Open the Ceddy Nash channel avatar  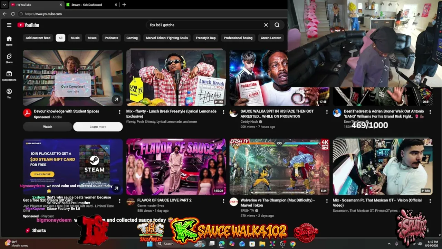click(x=234, y=113)
